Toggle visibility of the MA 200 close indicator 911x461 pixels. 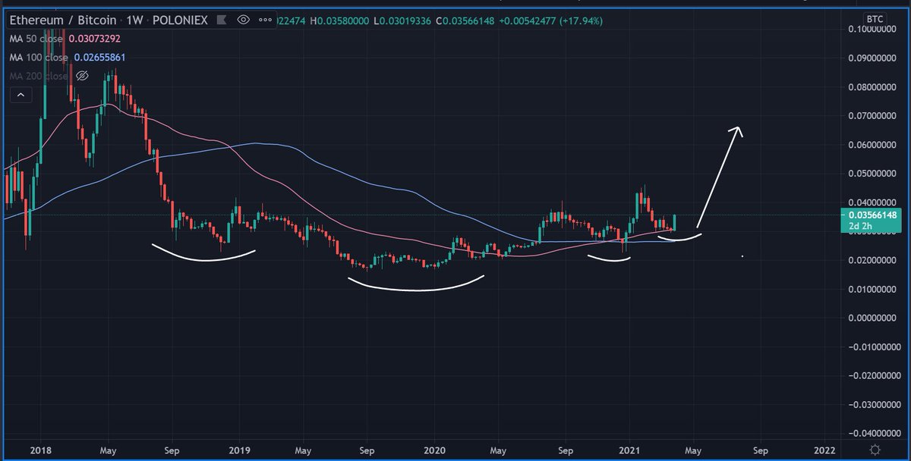[x=83, y=76]
